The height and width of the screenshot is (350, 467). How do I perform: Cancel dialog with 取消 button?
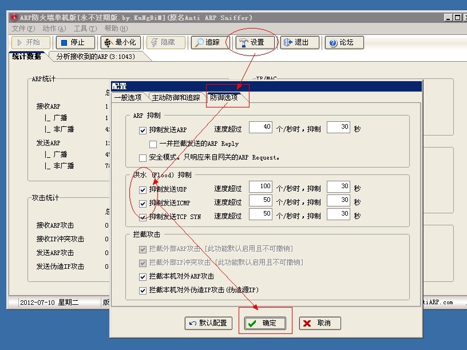(x=320, y=323)
